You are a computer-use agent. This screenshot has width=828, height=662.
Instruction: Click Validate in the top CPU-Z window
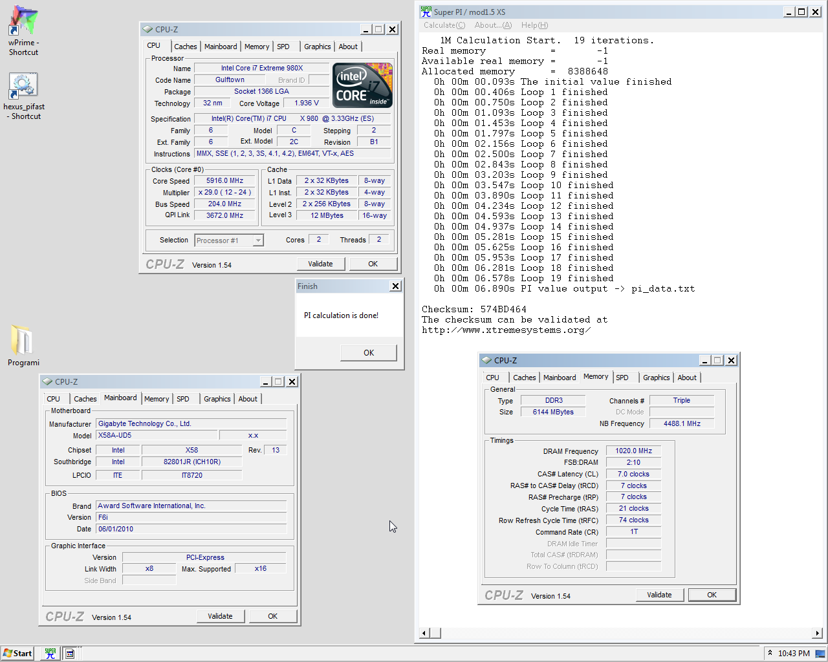click(x=320, y=264)
